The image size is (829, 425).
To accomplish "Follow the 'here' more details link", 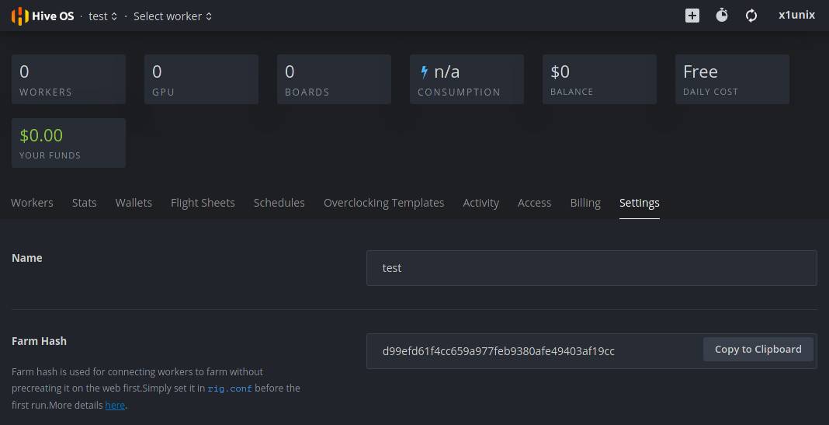I will pos(115,405).
